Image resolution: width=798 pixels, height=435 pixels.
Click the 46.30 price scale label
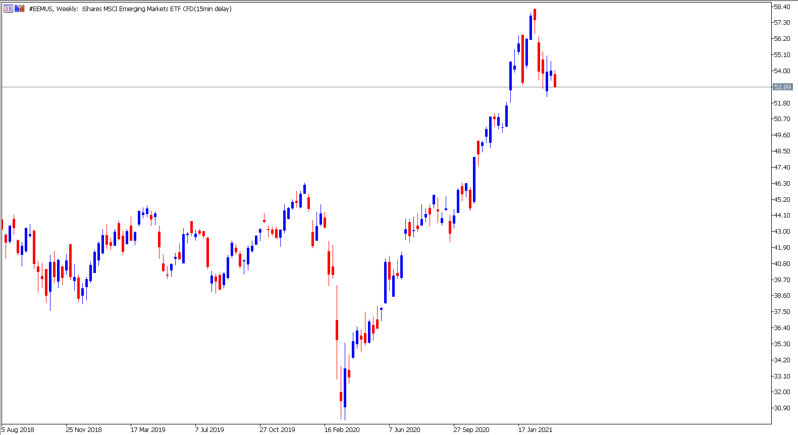782,183
